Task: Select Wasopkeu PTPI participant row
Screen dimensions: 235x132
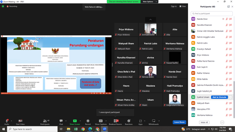Action: (211, 109)
